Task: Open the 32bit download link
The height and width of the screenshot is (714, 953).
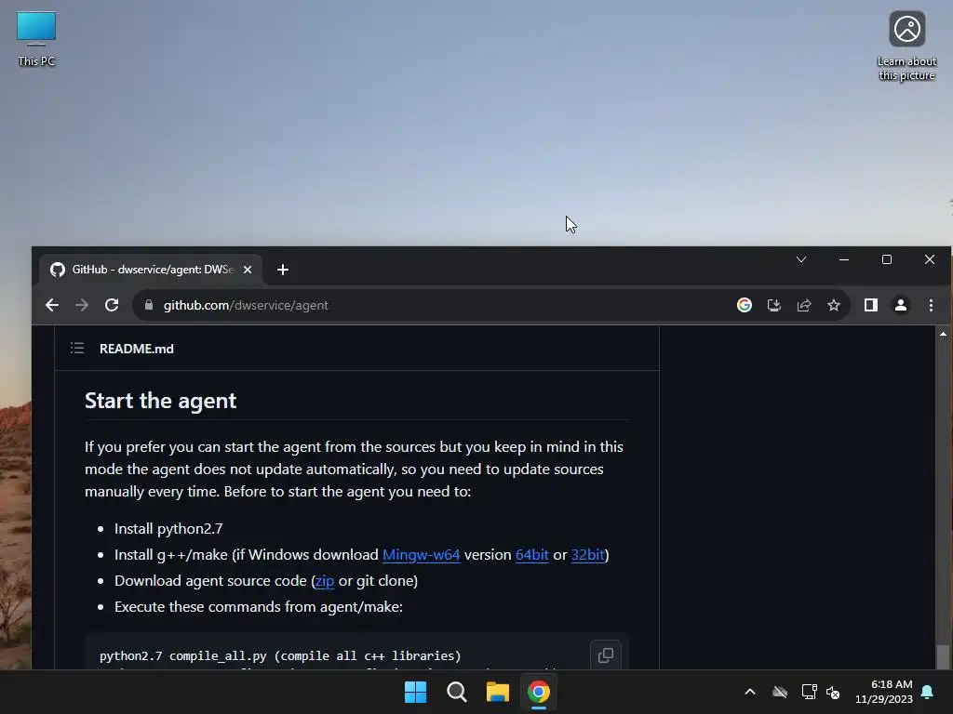Action: (588, 554)
